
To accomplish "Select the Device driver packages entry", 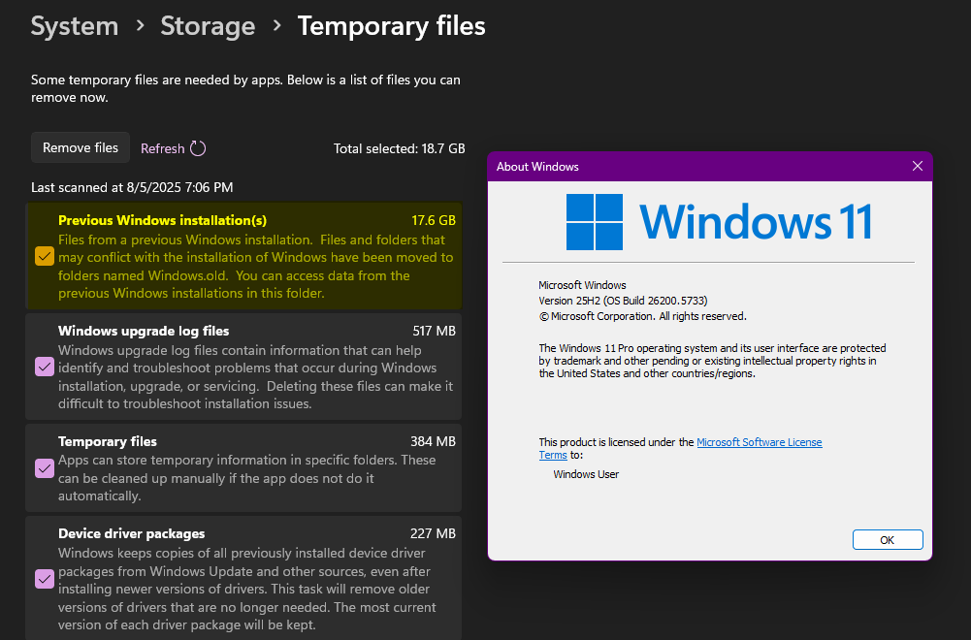I will point(243,578).
